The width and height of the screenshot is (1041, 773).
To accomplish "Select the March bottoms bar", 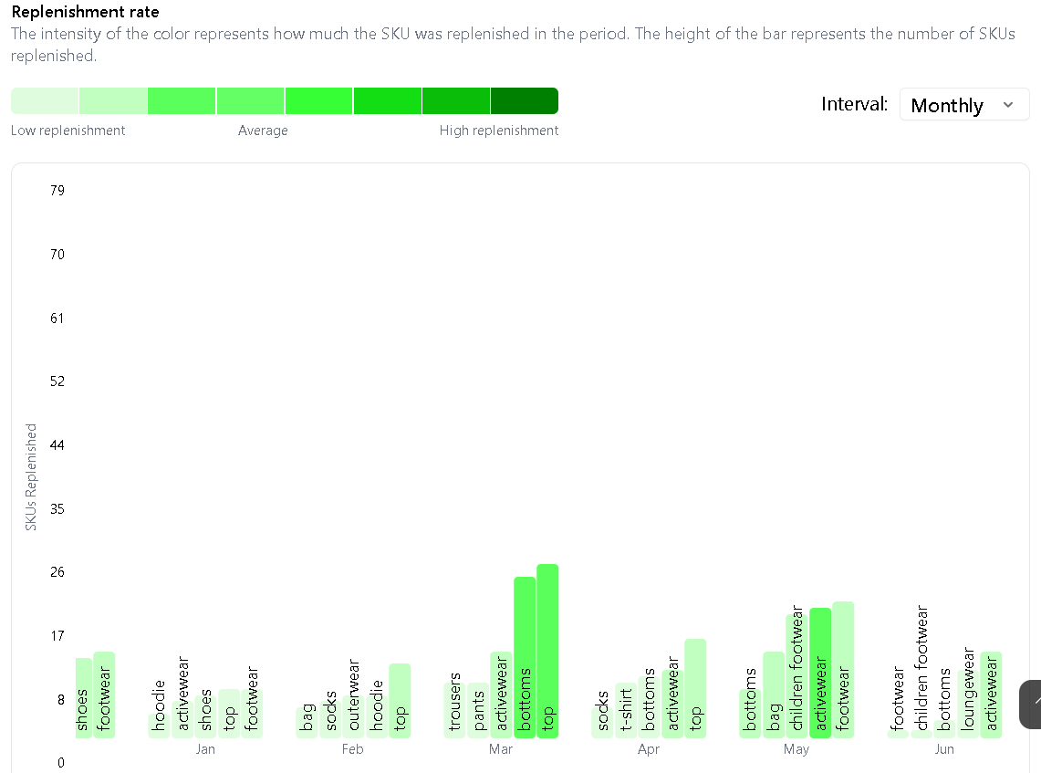I will tap(525, 657).
